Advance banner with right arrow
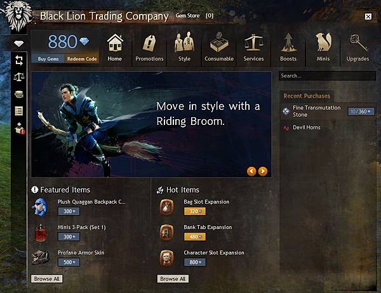Viewport: 381px width, 293px height. 263,171
